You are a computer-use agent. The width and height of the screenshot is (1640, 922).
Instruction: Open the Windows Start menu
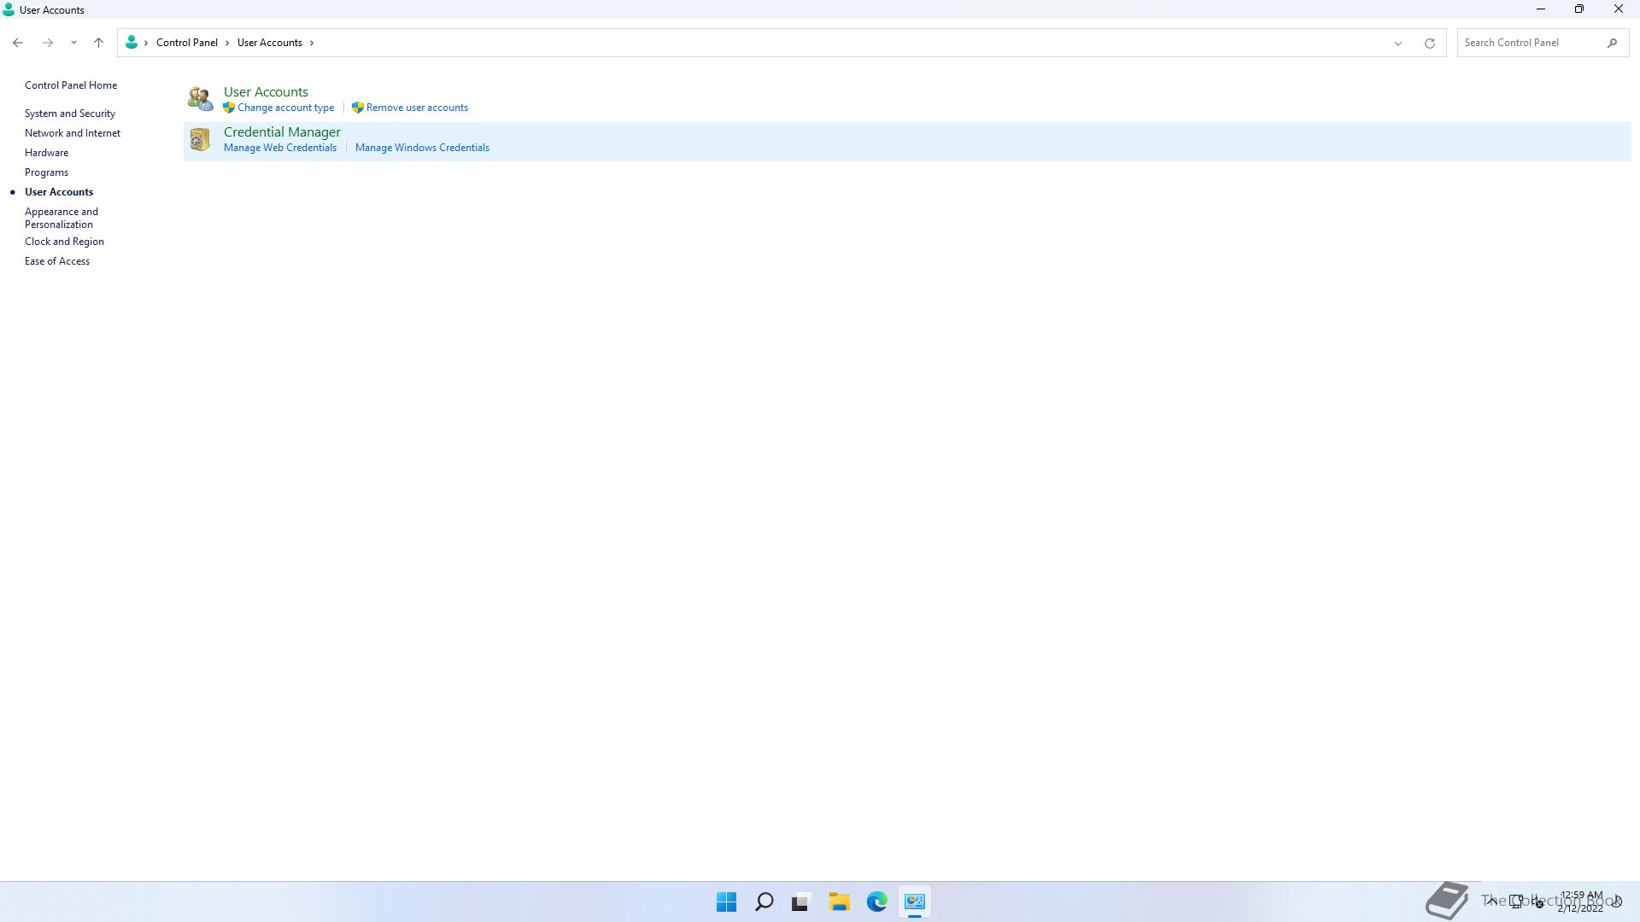click(x=727, y=902)
